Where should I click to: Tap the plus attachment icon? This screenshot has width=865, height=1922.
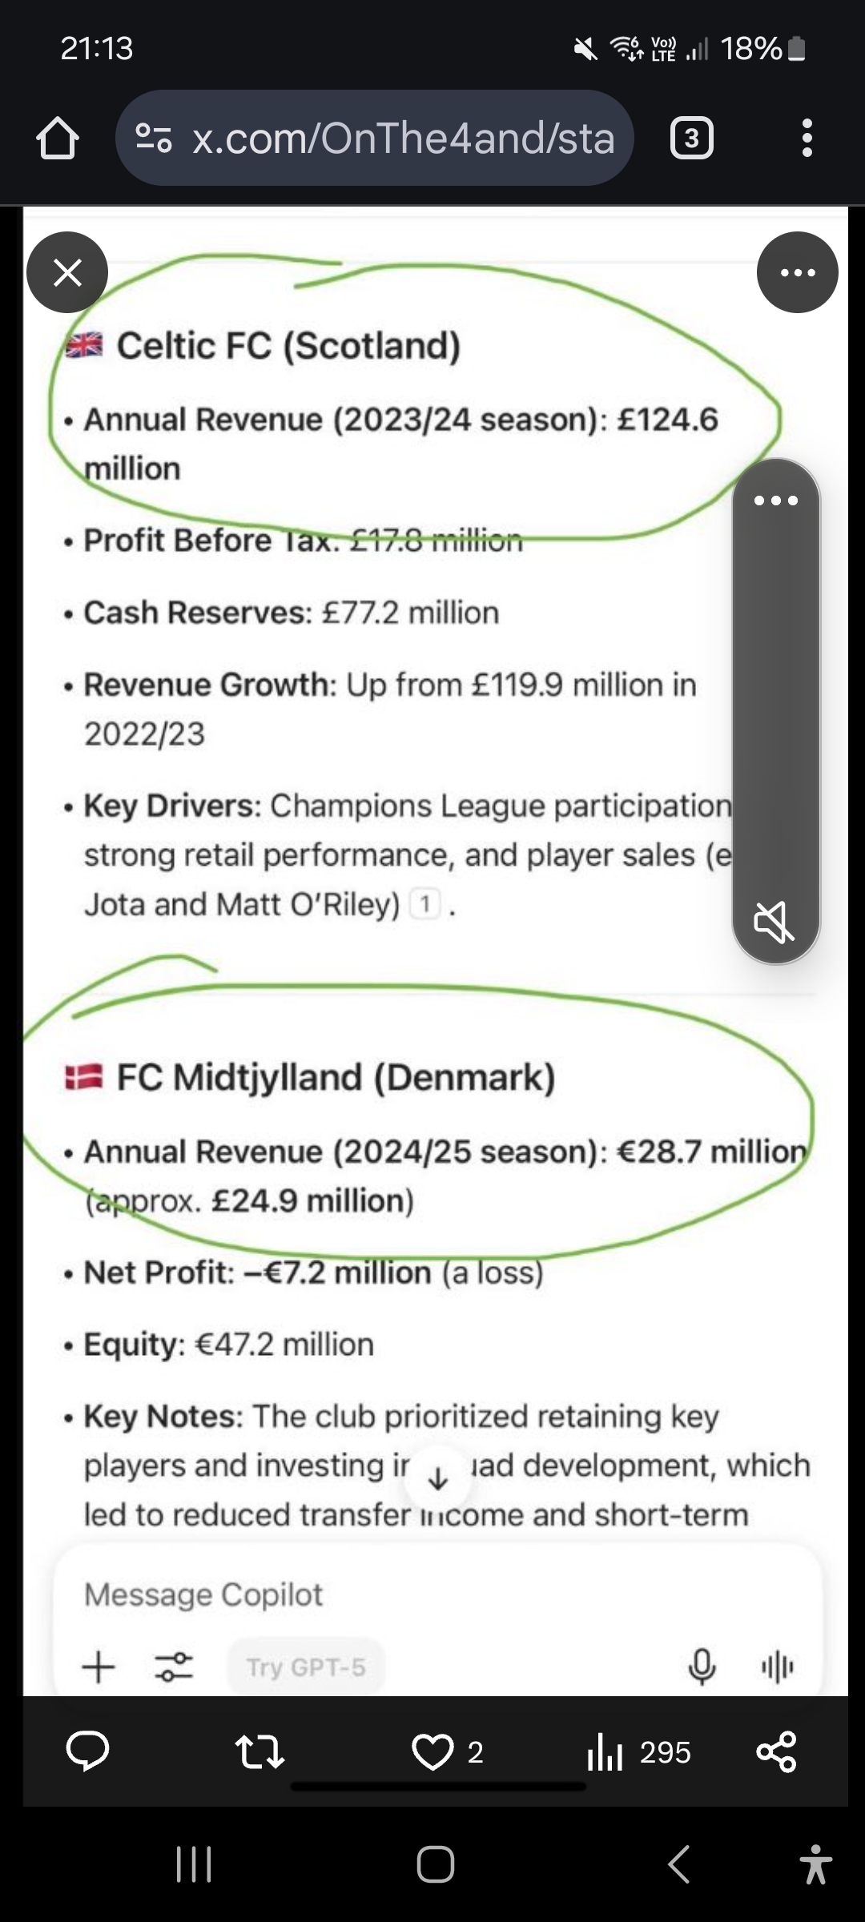tap(99, 1667)
